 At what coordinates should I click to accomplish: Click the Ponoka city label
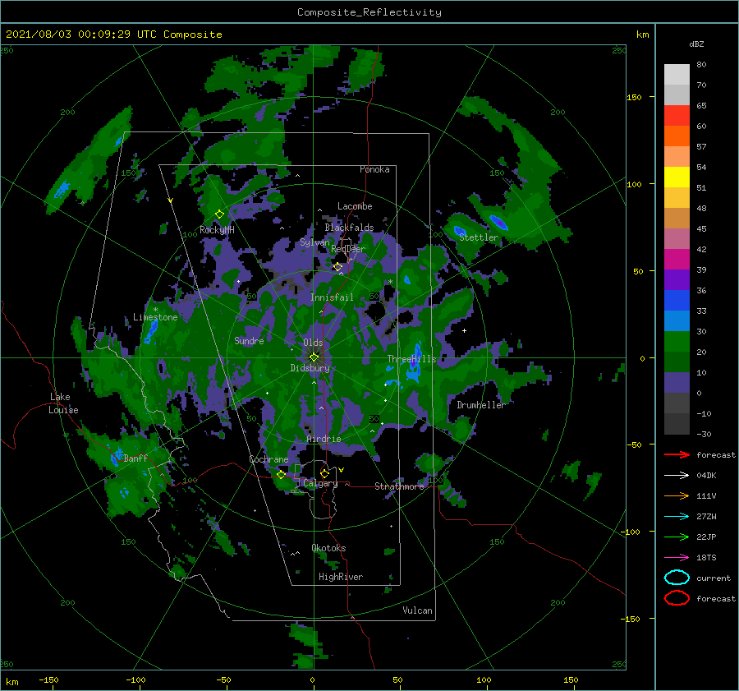pos(374,169)
